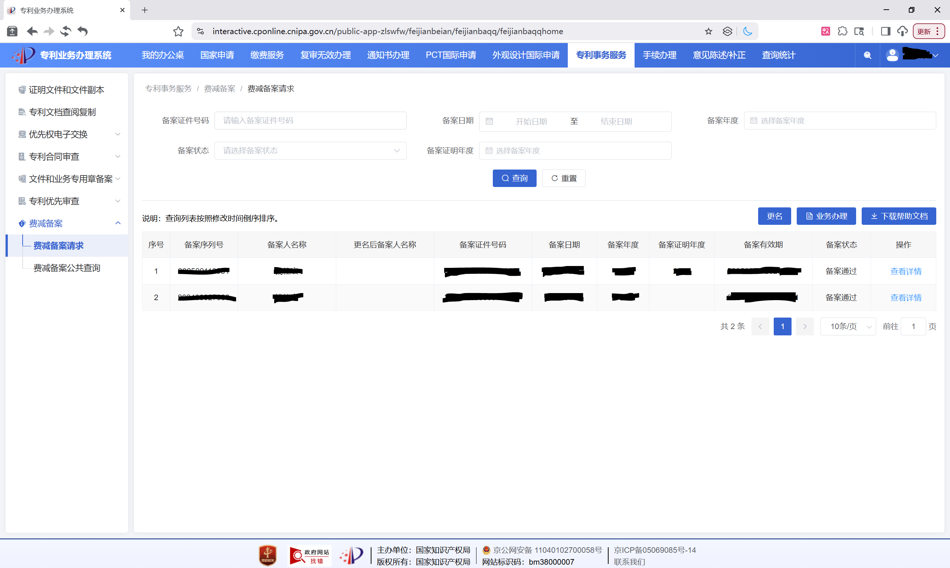
Task: Open 查看详情 for the first record
Action: click(905, 271)
